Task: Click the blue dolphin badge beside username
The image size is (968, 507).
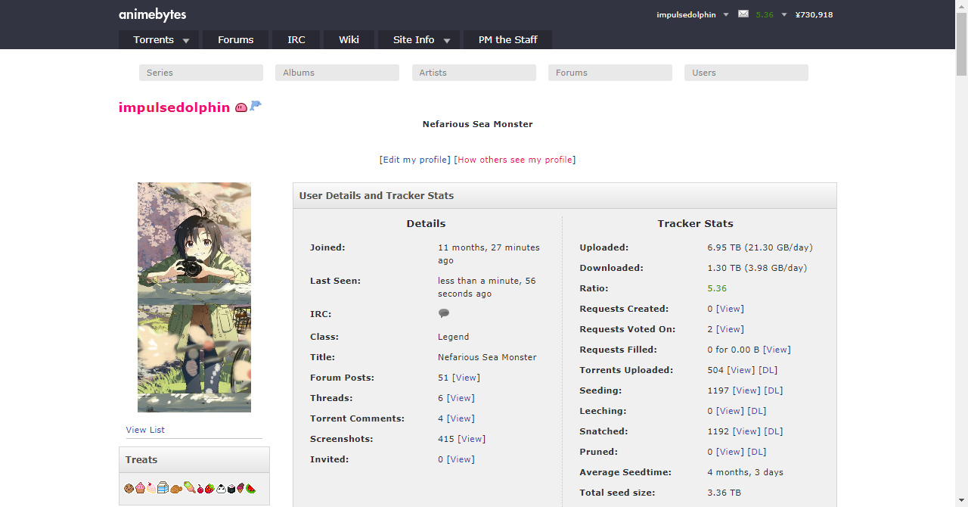Action: coord(256,106)
